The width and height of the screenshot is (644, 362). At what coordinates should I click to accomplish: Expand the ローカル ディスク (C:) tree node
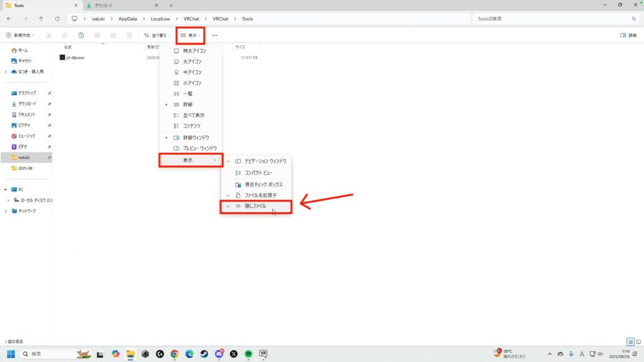tap(8, 200)
